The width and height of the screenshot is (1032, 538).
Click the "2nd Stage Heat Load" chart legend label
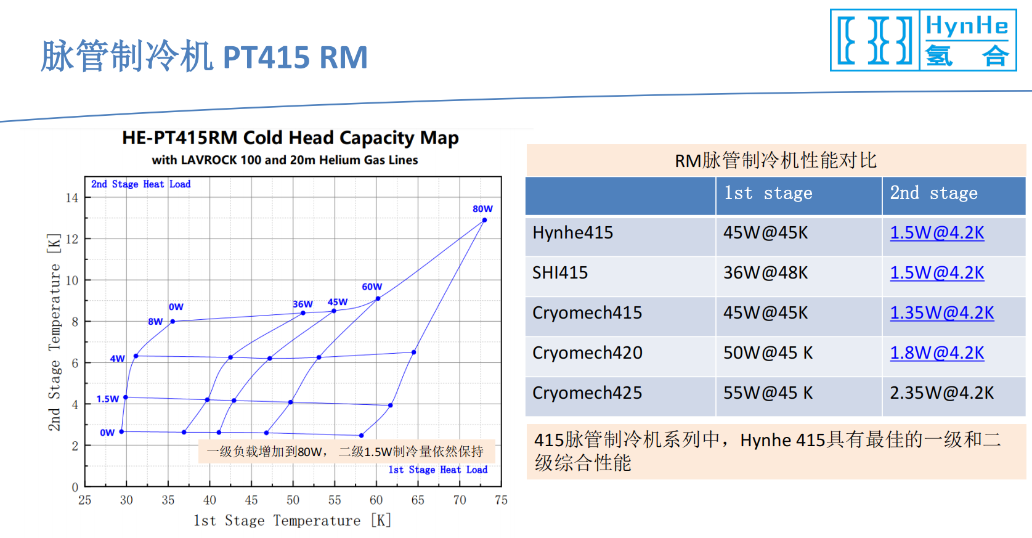point(141,184)
